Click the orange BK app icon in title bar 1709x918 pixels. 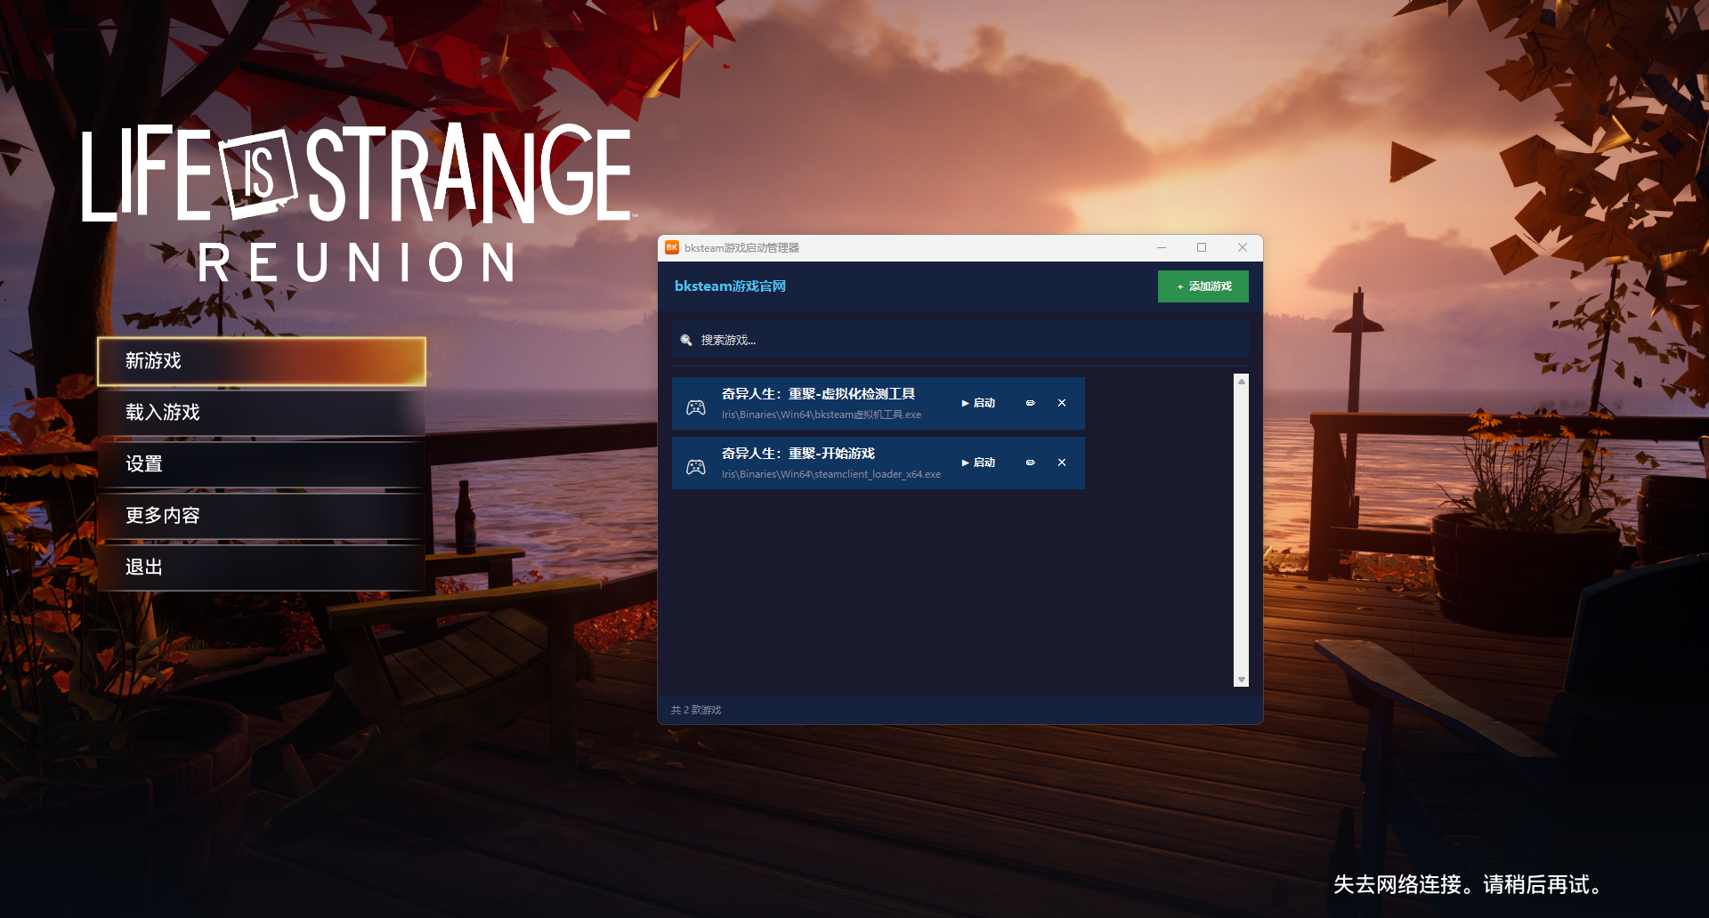[x=672, y=247]
